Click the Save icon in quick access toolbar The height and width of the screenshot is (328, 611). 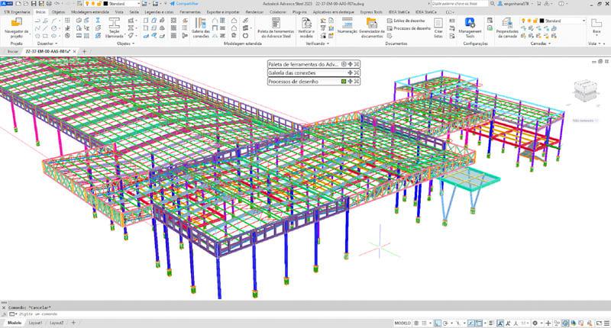pyautogui.click(x=34, y=4)
